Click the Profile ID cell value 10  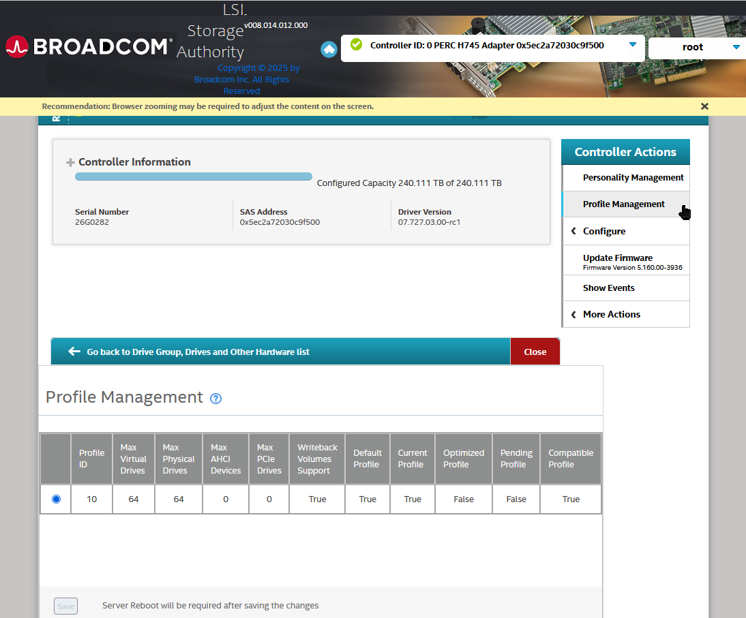pos(91,499)
